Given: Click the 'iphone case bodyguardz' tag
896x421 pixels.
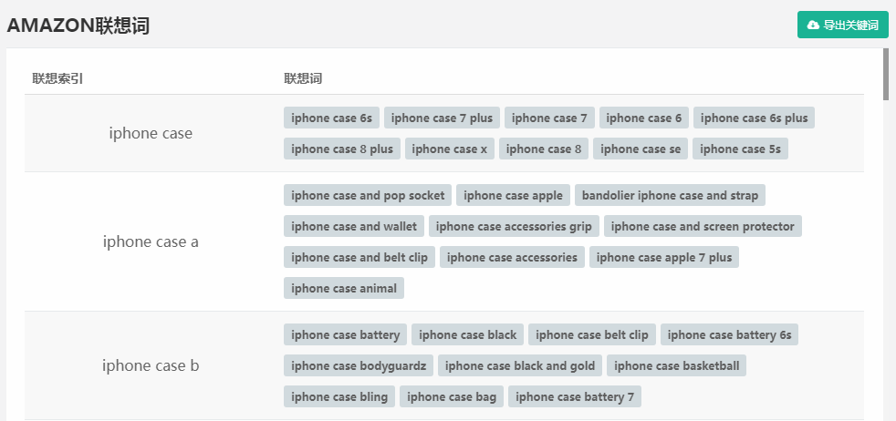Looking at the screenshot, I should (x=359, y=365).
